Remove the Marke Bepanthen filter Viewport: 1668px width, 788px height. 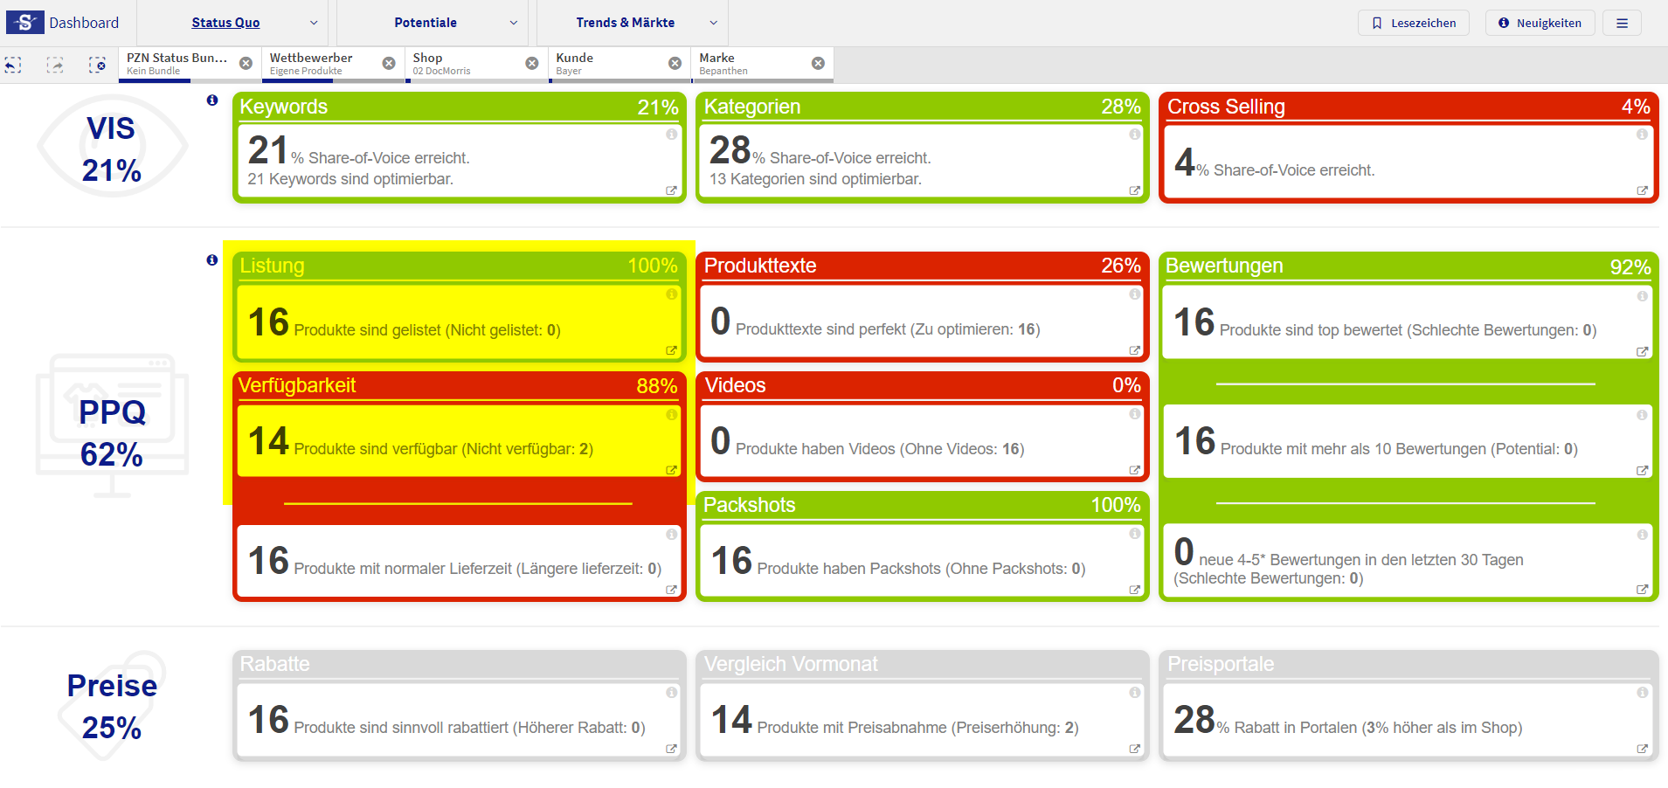[818, 64]
